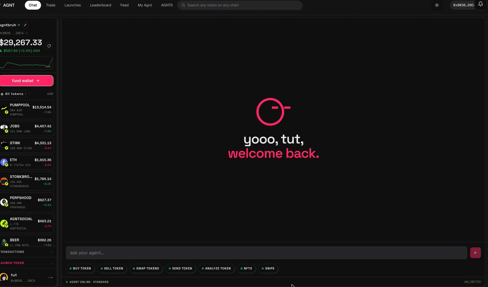Go to the Trade tab
Screen dimensions: 488x287
click(51, 5)
